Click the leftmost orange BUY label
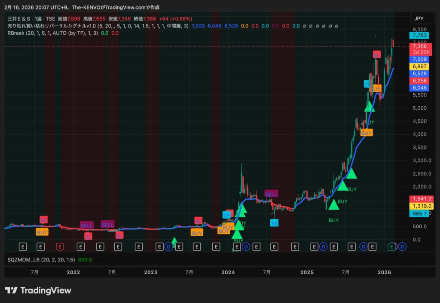The width and height of the screenshot is (440, 303). 42,232
